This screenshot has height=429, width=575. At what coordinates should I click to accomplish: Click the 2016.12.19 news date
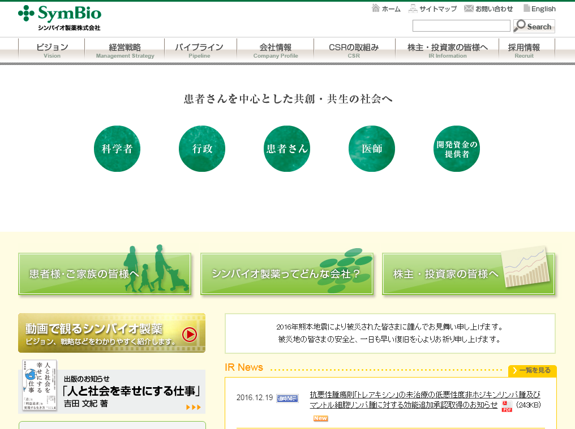pyautogui.click(x=255, y=397)
